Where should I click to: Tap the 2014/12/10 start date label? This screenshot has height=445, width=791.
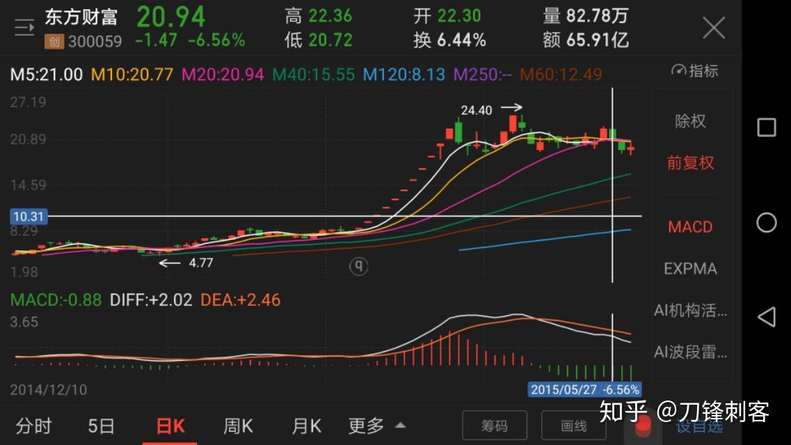pos(49,389)
